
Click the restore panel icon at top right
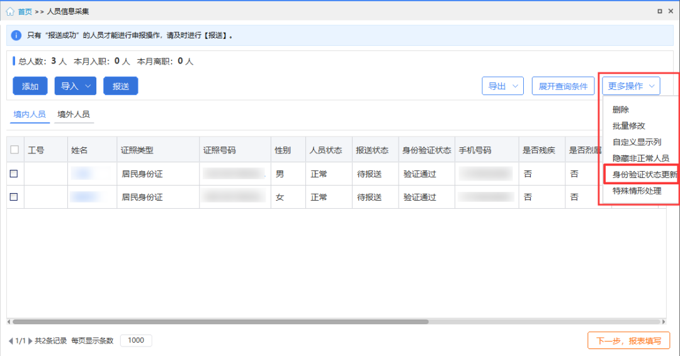pyautogui.click(x=660, y=11)
